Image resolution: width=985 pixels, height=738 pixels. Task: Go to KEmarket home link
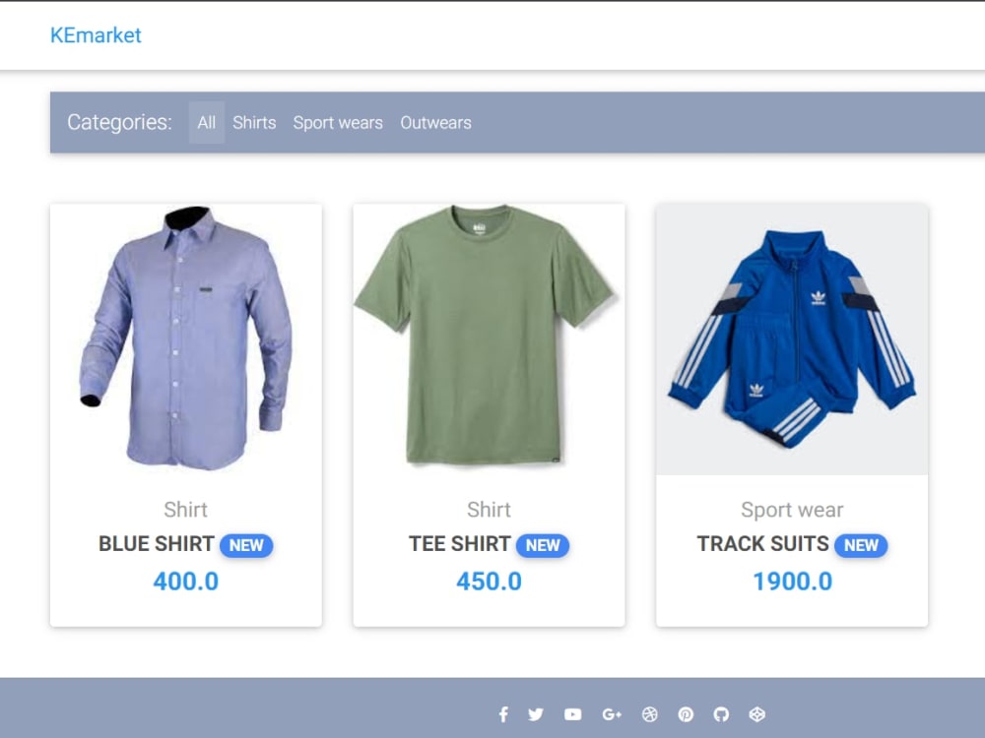(x=96, y=35)
